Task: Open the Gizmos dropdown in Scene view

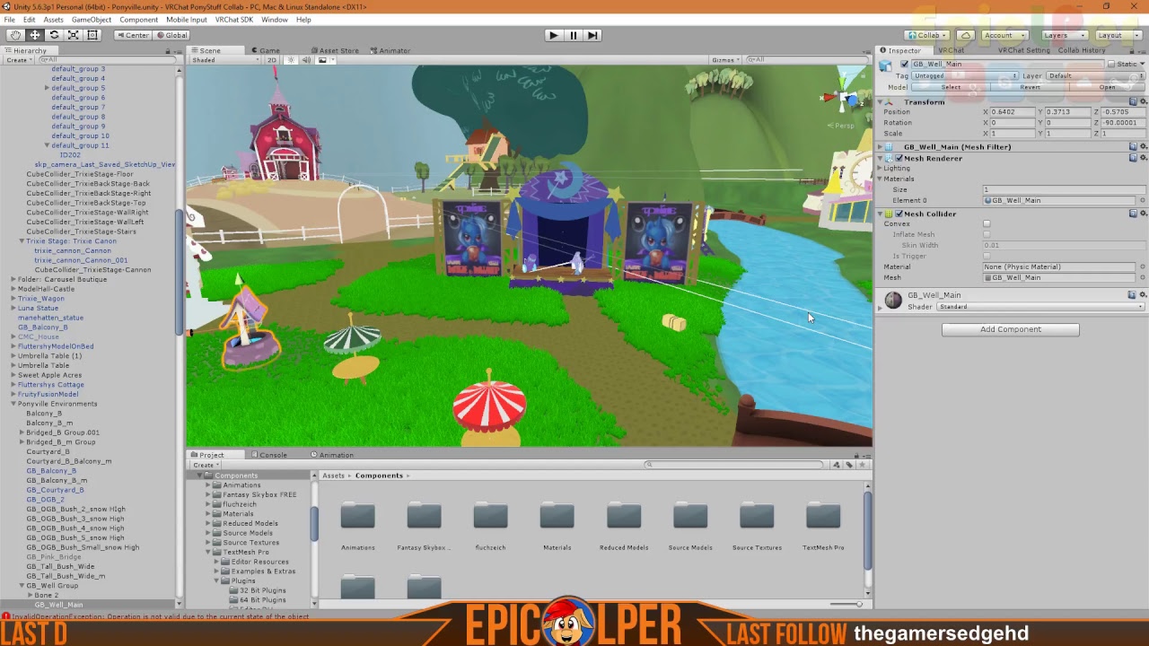Action: pos(724,60)
